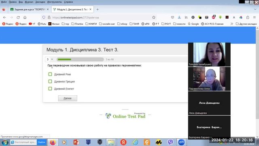Open the YouTube 'YT' bookmark
The width and height of the screenshot is (259, 146).
32,24
